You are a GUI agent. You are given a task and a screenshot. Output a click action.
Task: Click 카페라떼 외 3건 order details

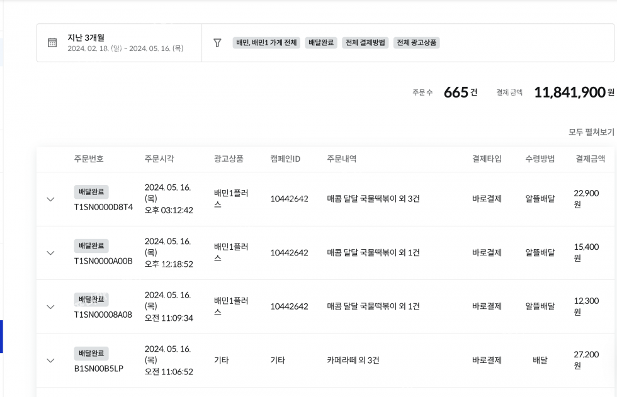(x=353, y=361)
